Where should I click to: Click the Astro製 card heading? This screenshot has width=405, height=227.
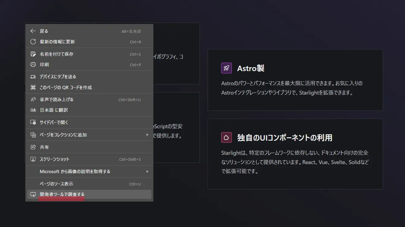[x=251, y=68]
